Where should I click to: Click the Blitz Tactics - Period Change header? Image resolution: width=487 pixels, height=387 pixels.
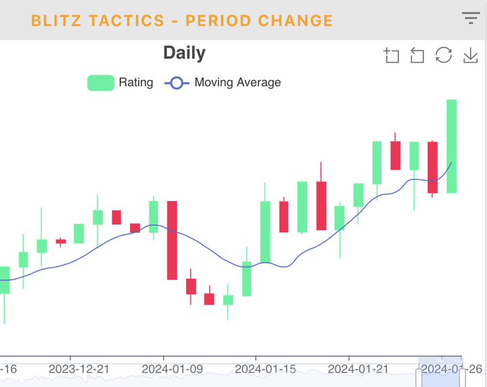click(182, 21)
